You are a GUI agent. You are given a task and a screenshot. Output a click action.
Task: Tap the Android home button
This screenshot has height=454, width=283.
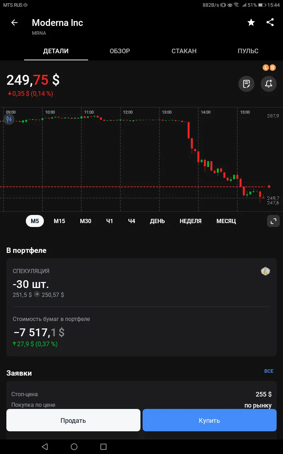click(x=74, y=447)
